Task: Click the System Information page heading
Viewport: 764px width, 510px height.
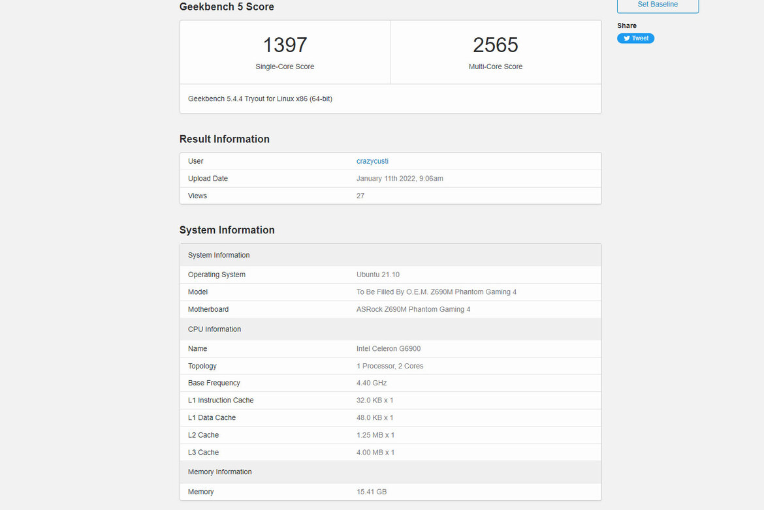Action: click(x=227, y=230)
